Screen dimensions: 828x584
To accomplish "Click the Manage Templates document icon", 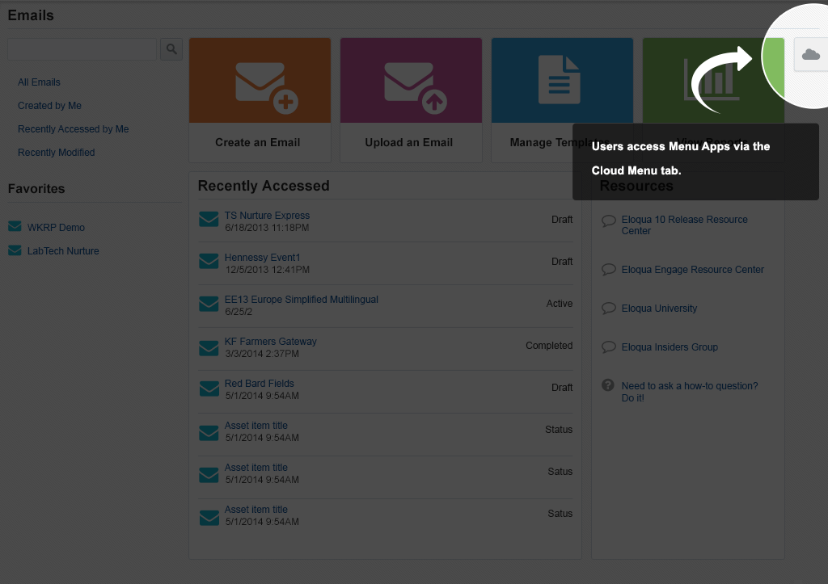I will point(560,80).
